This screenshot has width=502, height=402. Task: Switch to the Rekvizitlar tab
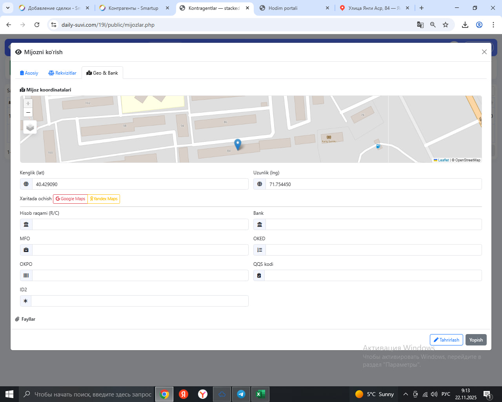pos(62,73)
